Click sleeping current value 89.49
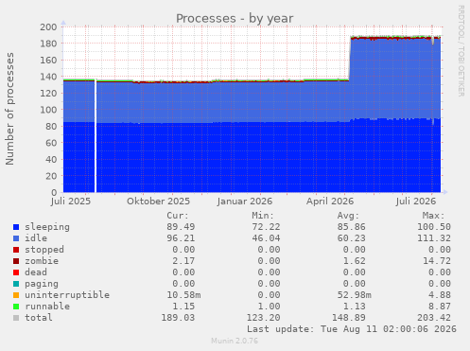Viewport: 470px width, 351px height. pos(181,227)
